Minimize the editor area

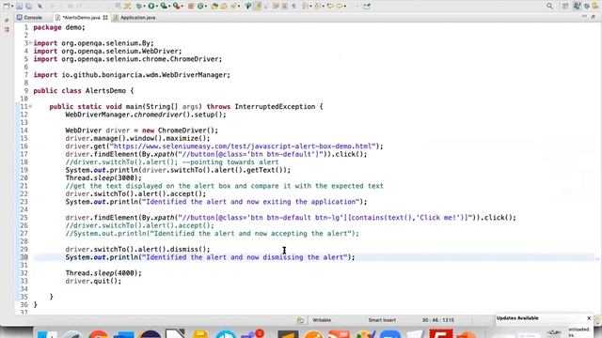584,17
